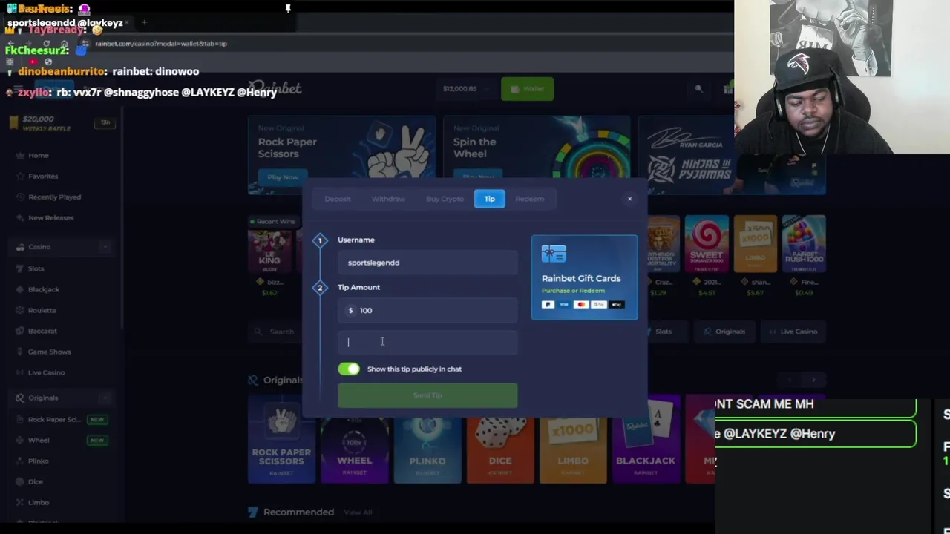This screenshot has width=950, height=534.
Task: Open Live Casino in the sidebar
Action: click(46, 372)
